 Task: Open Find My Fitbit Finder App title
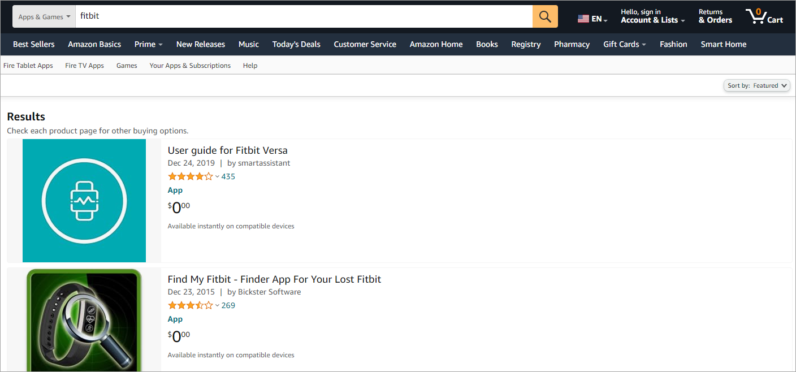coord(275,279)
